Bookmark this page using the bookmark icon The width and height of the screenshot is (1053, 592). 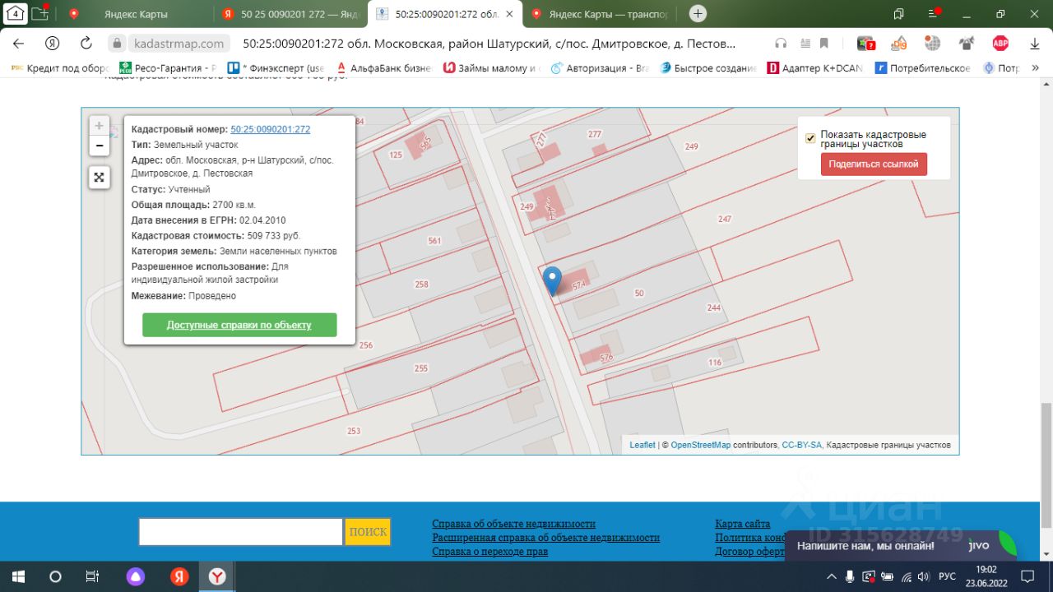(823, 44)
